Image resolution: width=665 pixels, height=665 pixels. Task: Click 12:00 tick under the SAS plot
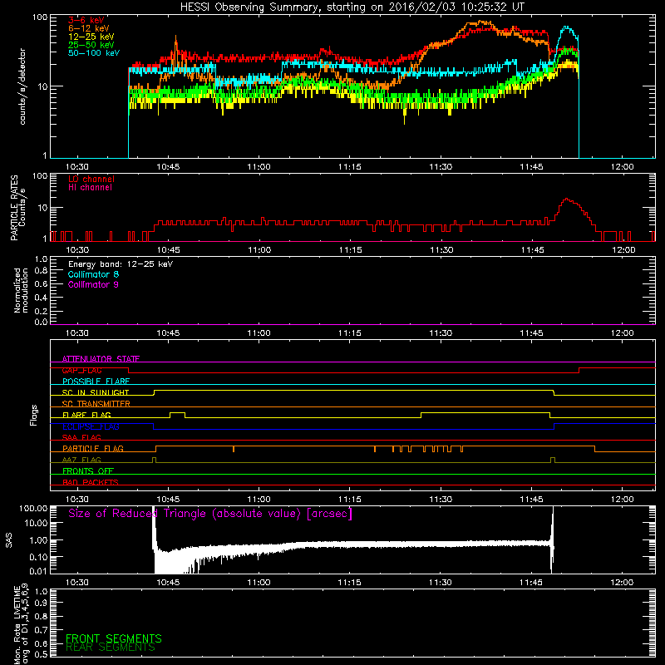coord(622,583)
